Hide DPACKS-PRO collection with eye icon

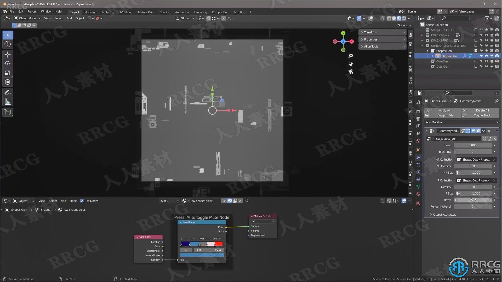[x=486, y=40]
